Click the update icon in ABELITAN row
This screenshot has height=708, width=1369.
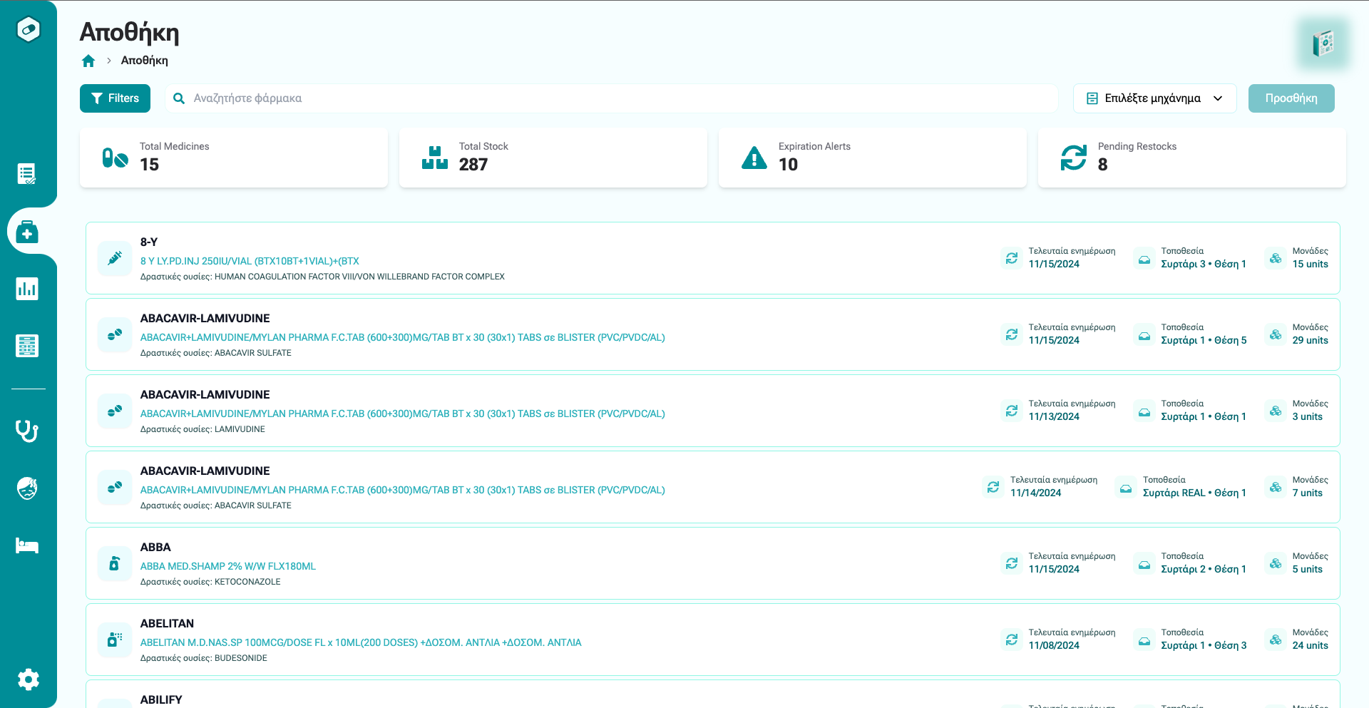(x=1012, y=640)
